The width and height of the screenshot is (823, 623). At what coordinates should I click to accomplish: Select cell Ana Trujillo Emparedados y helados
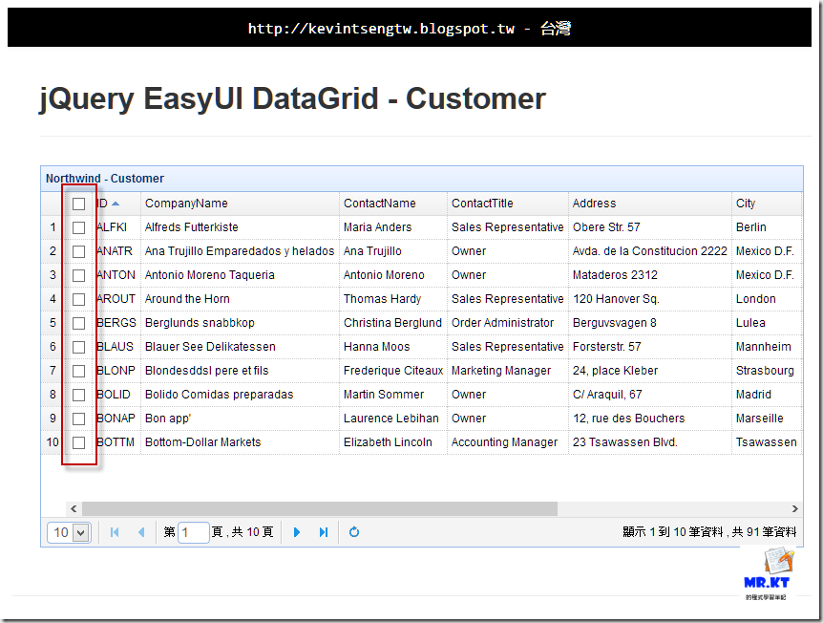pos(240,251)
